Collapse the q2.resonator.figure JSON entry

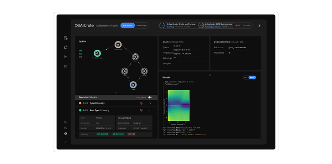pyautogui.click(x=163, y=82)
